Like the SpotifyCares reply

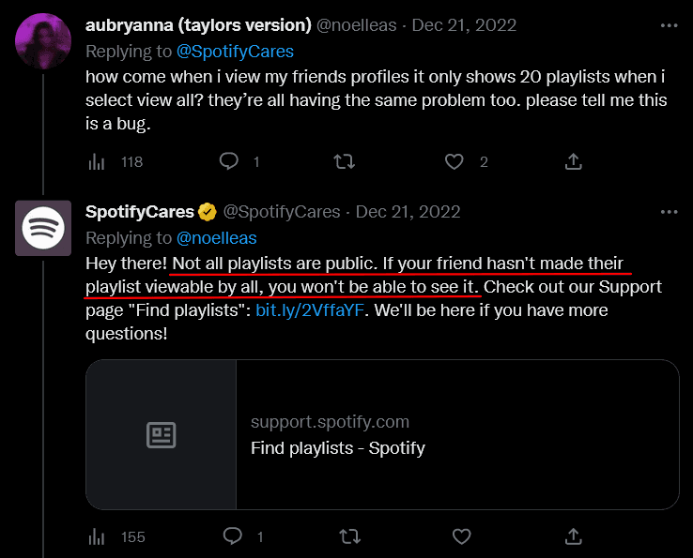[x=461, y=536]
